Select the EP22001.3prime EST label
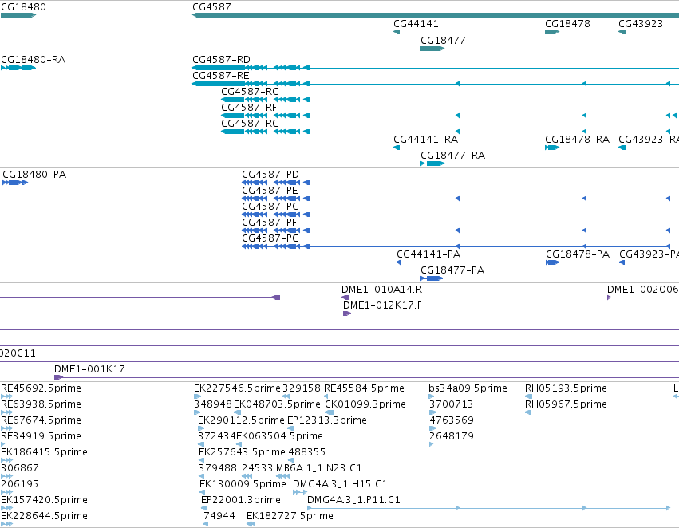Viewport: 679px width, 528px height. 241,500
